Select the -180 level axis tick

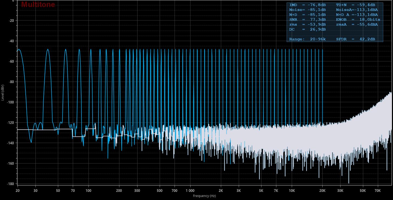11,184
